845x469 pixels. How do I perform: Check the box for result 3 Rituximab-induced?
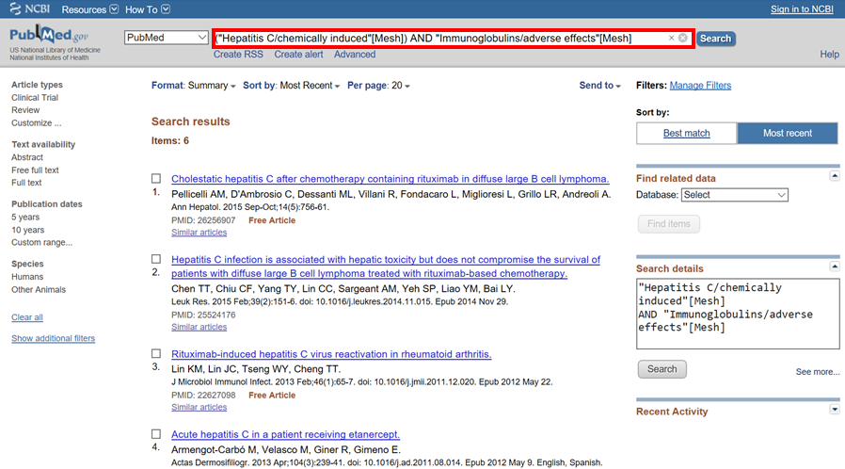click(x=156, y=354)
